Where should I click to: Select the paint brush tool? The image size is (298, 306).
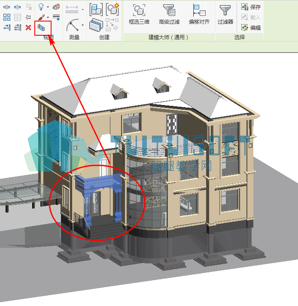41,17
